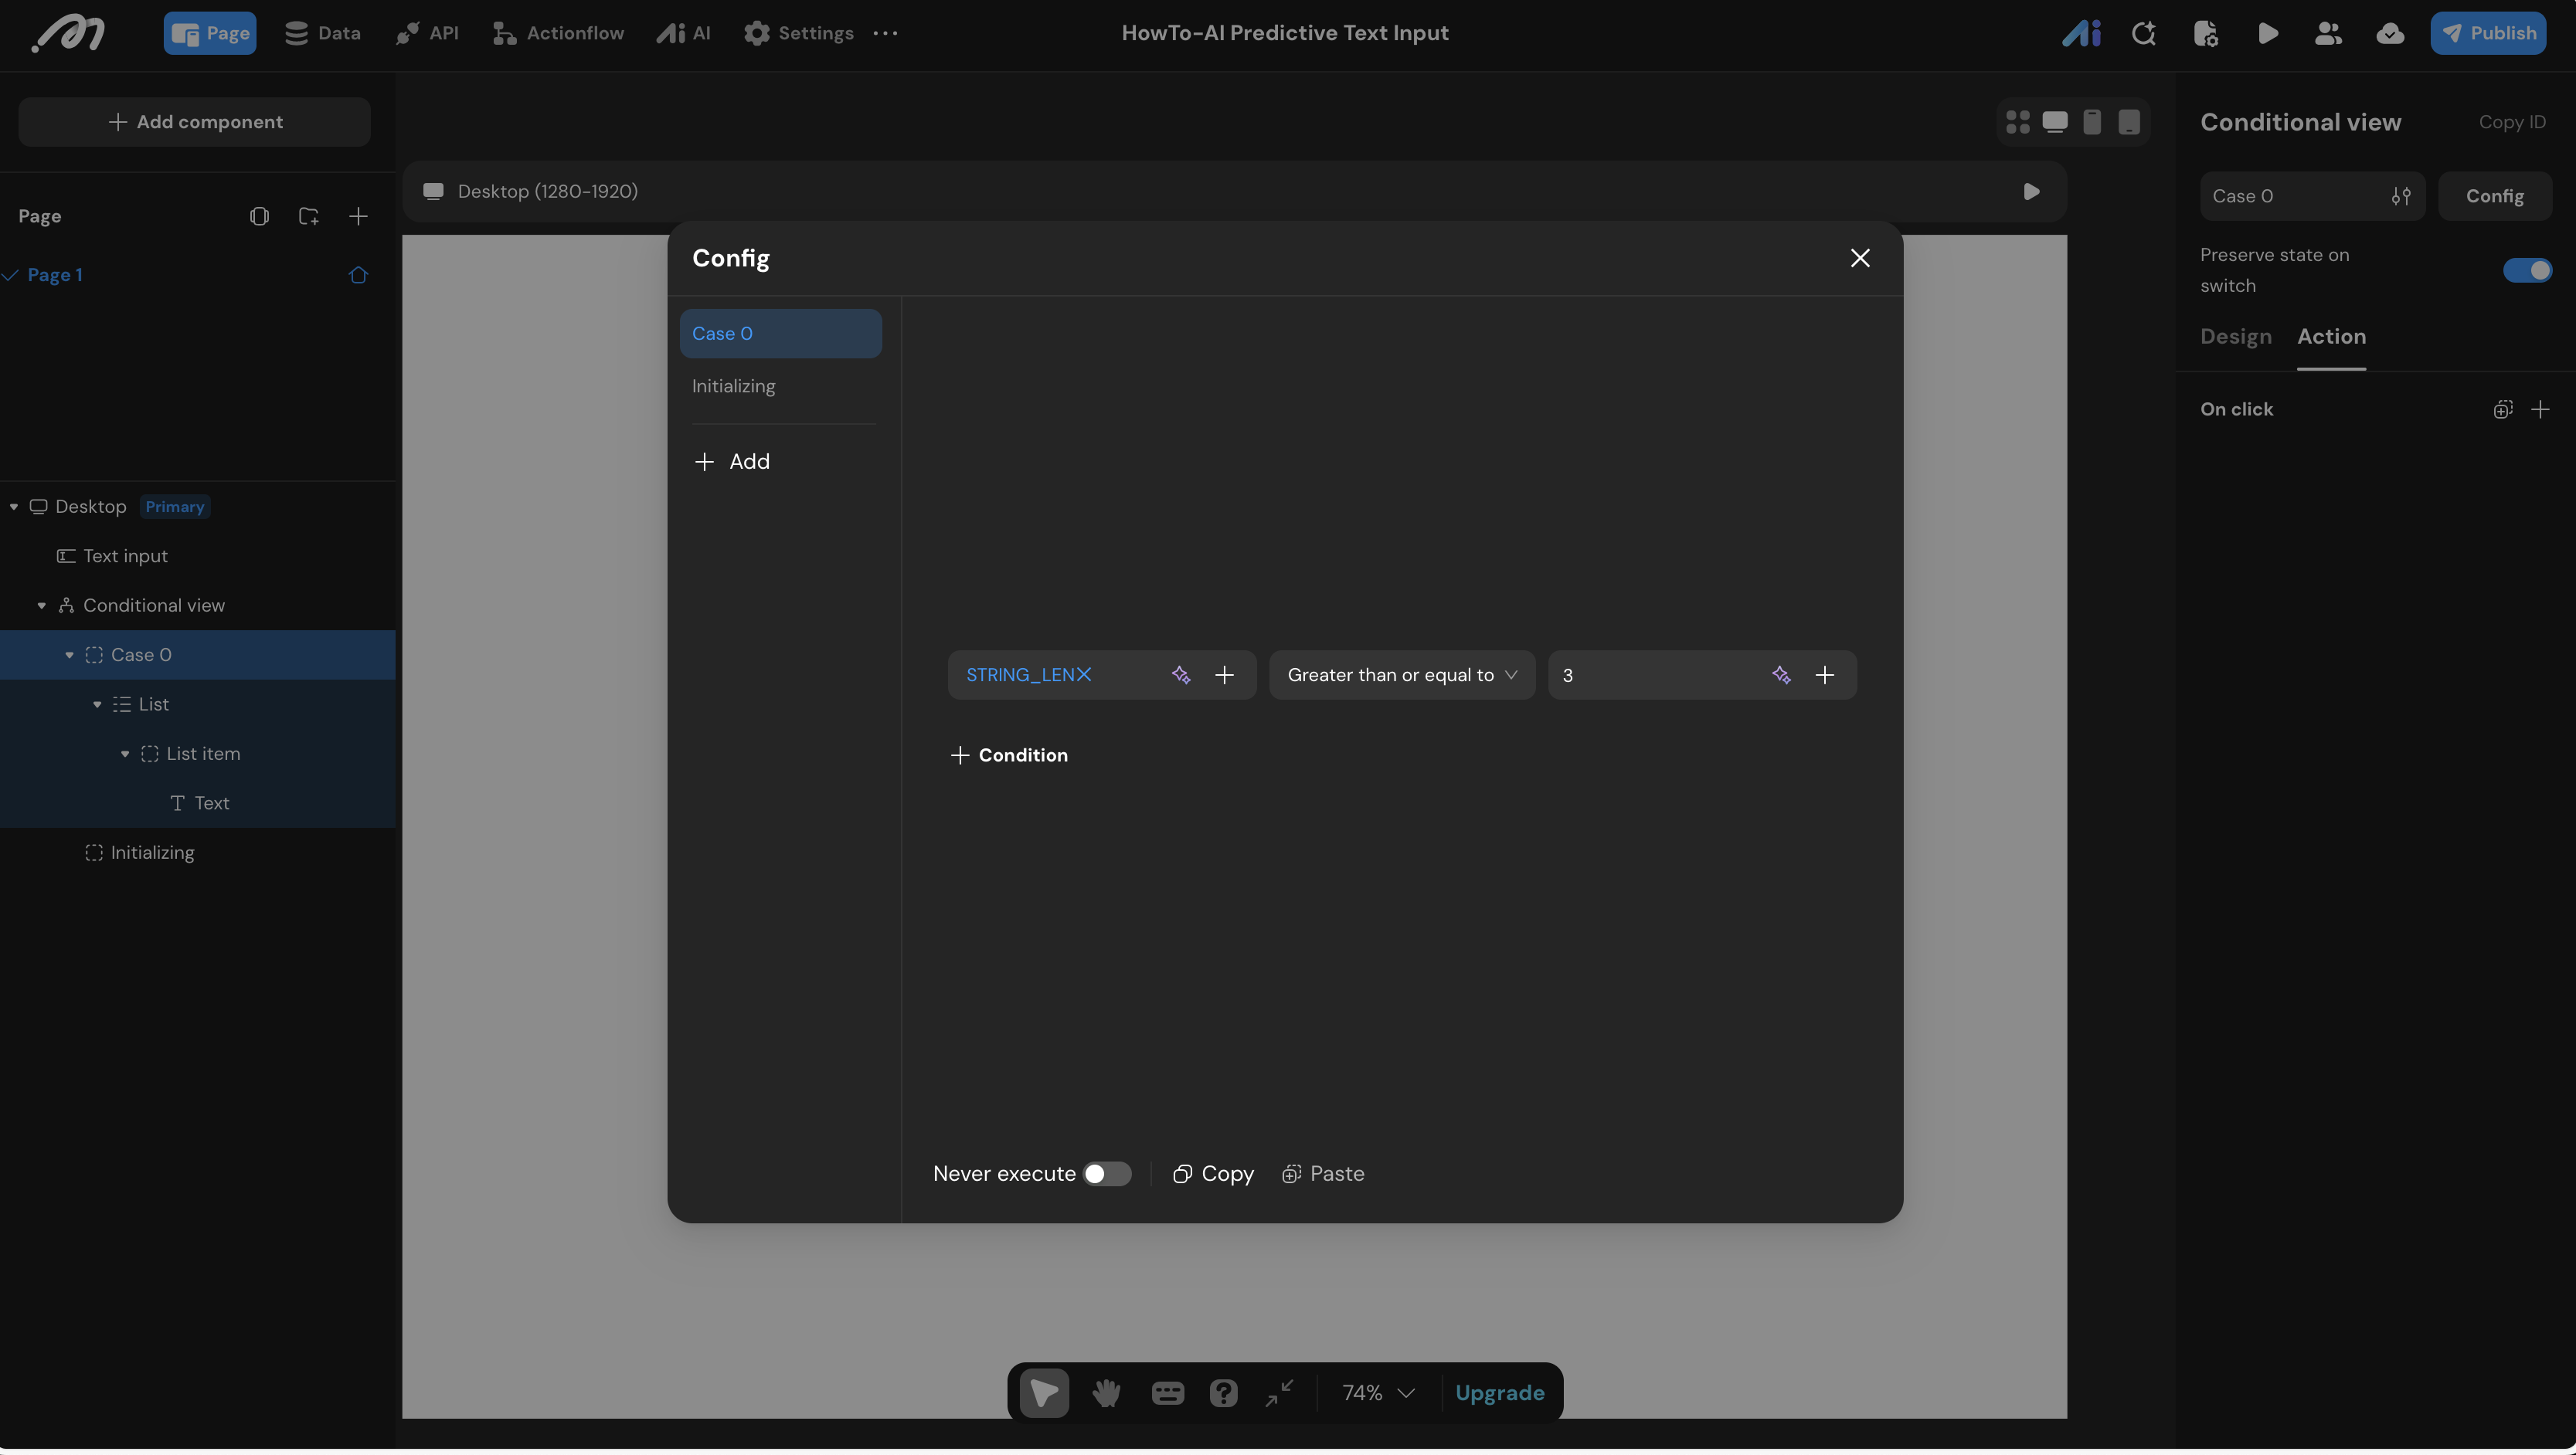This screenshot has width=2576, height=1455.
Task: Open the Actionflow menu
Action: tap(558, 33)
